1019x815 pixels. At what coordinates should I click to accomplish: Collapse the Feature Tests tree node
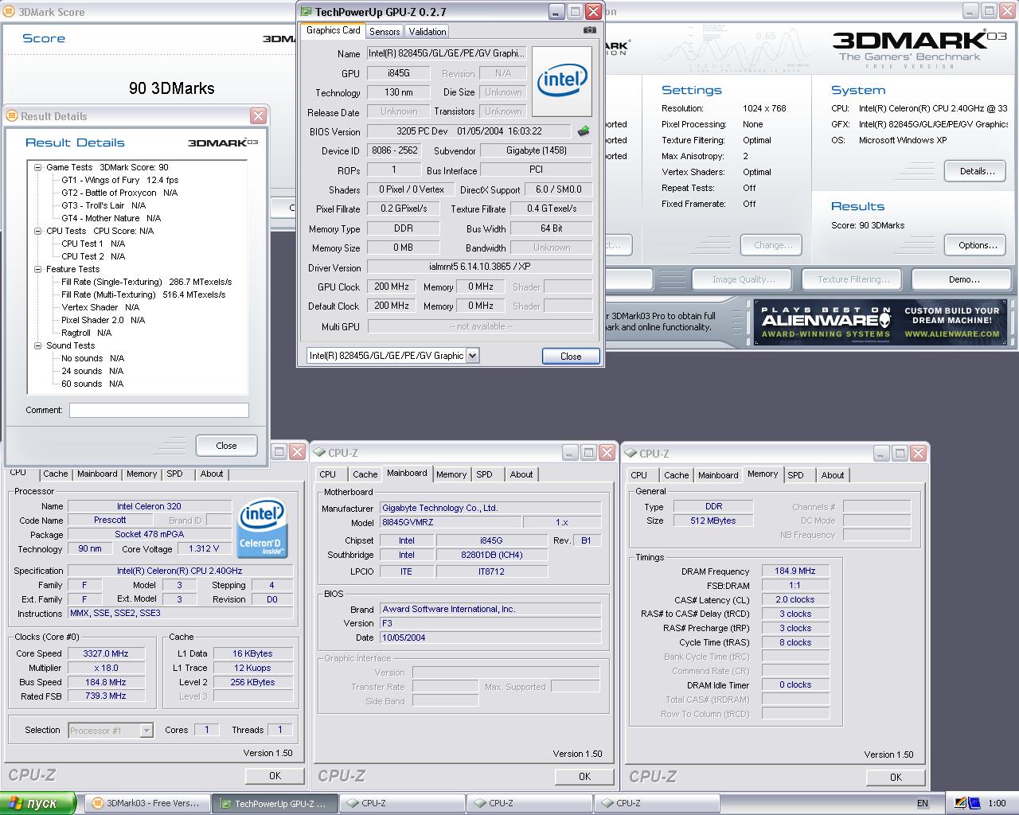click(37, 269)
